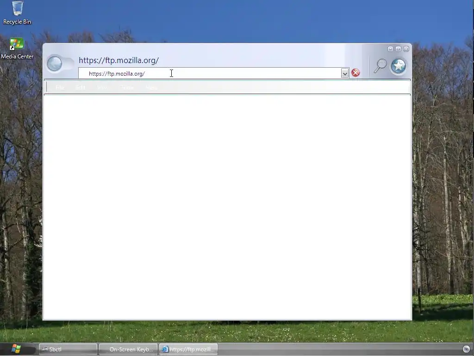Viewport: 474px width, 356px height.
Task: Select the Media Center desktop shortcut
Action: (x=17, y=48)
